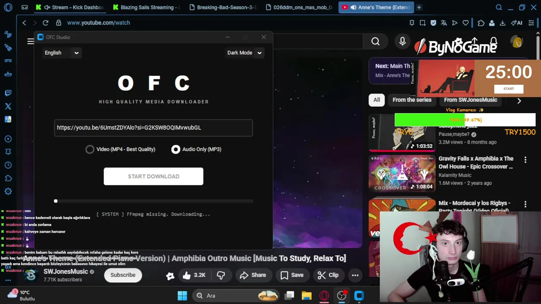Switch to Blazing Sails Streaming tab
Screen dimensions: 541x304
click(x=146, y=7)
